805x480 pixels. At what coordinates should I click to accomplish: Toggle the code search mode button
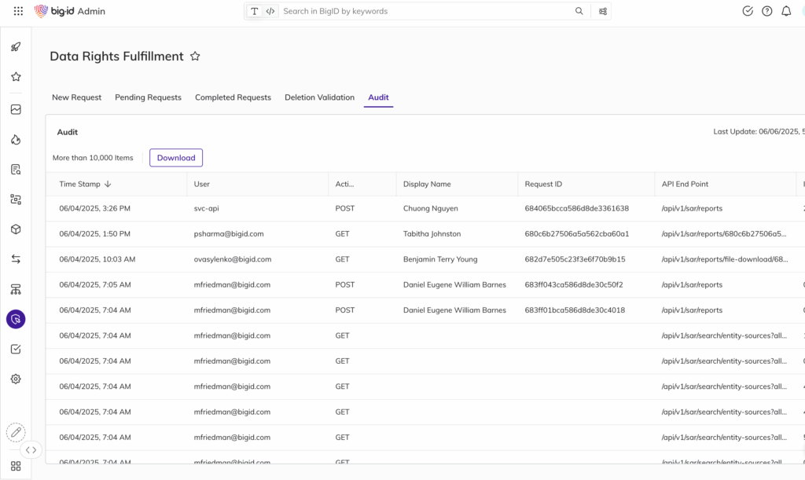(x=270, y=12)
